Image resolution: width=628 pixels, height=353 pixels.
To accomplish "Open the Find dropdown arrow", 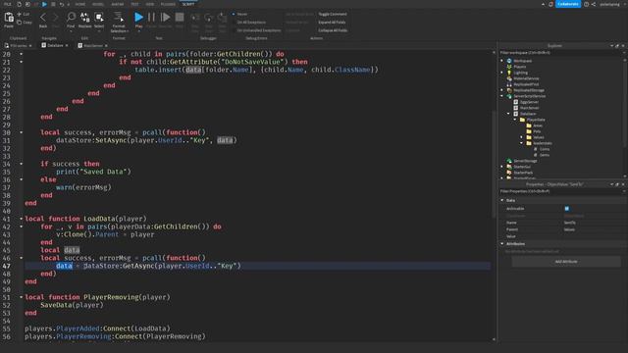I will tap(71, 30).
